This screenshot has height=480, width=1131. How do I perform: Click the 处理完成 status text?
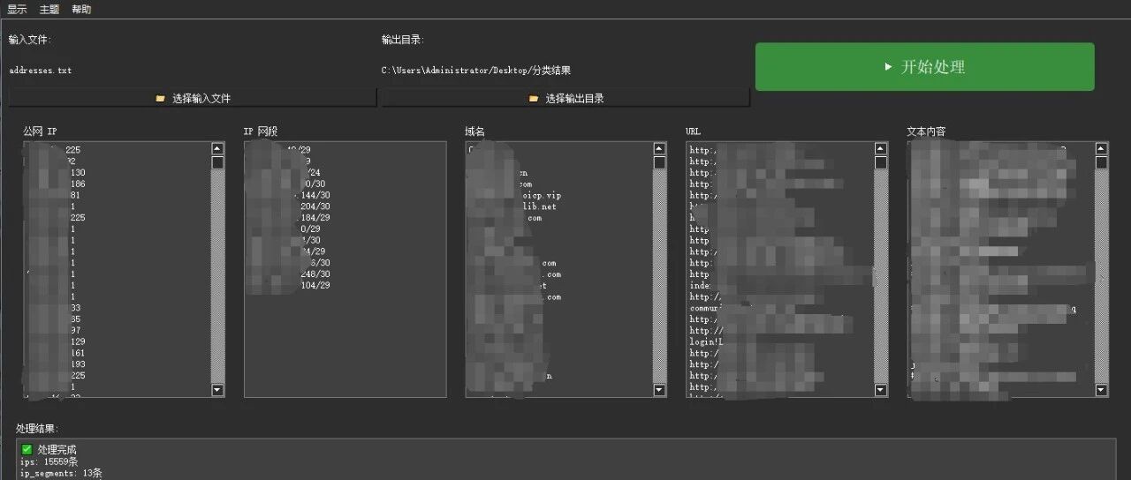coord(57,450)
